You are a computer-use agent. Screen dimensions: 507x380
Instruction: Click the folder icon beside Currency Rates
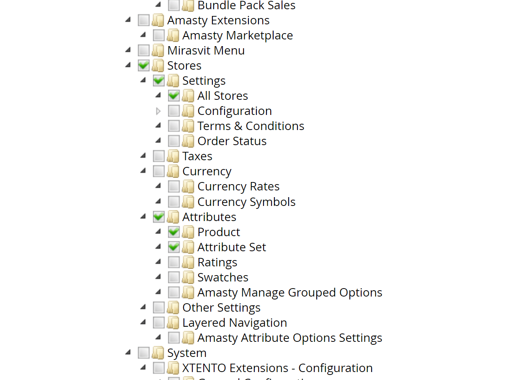[x=188, y=186]
